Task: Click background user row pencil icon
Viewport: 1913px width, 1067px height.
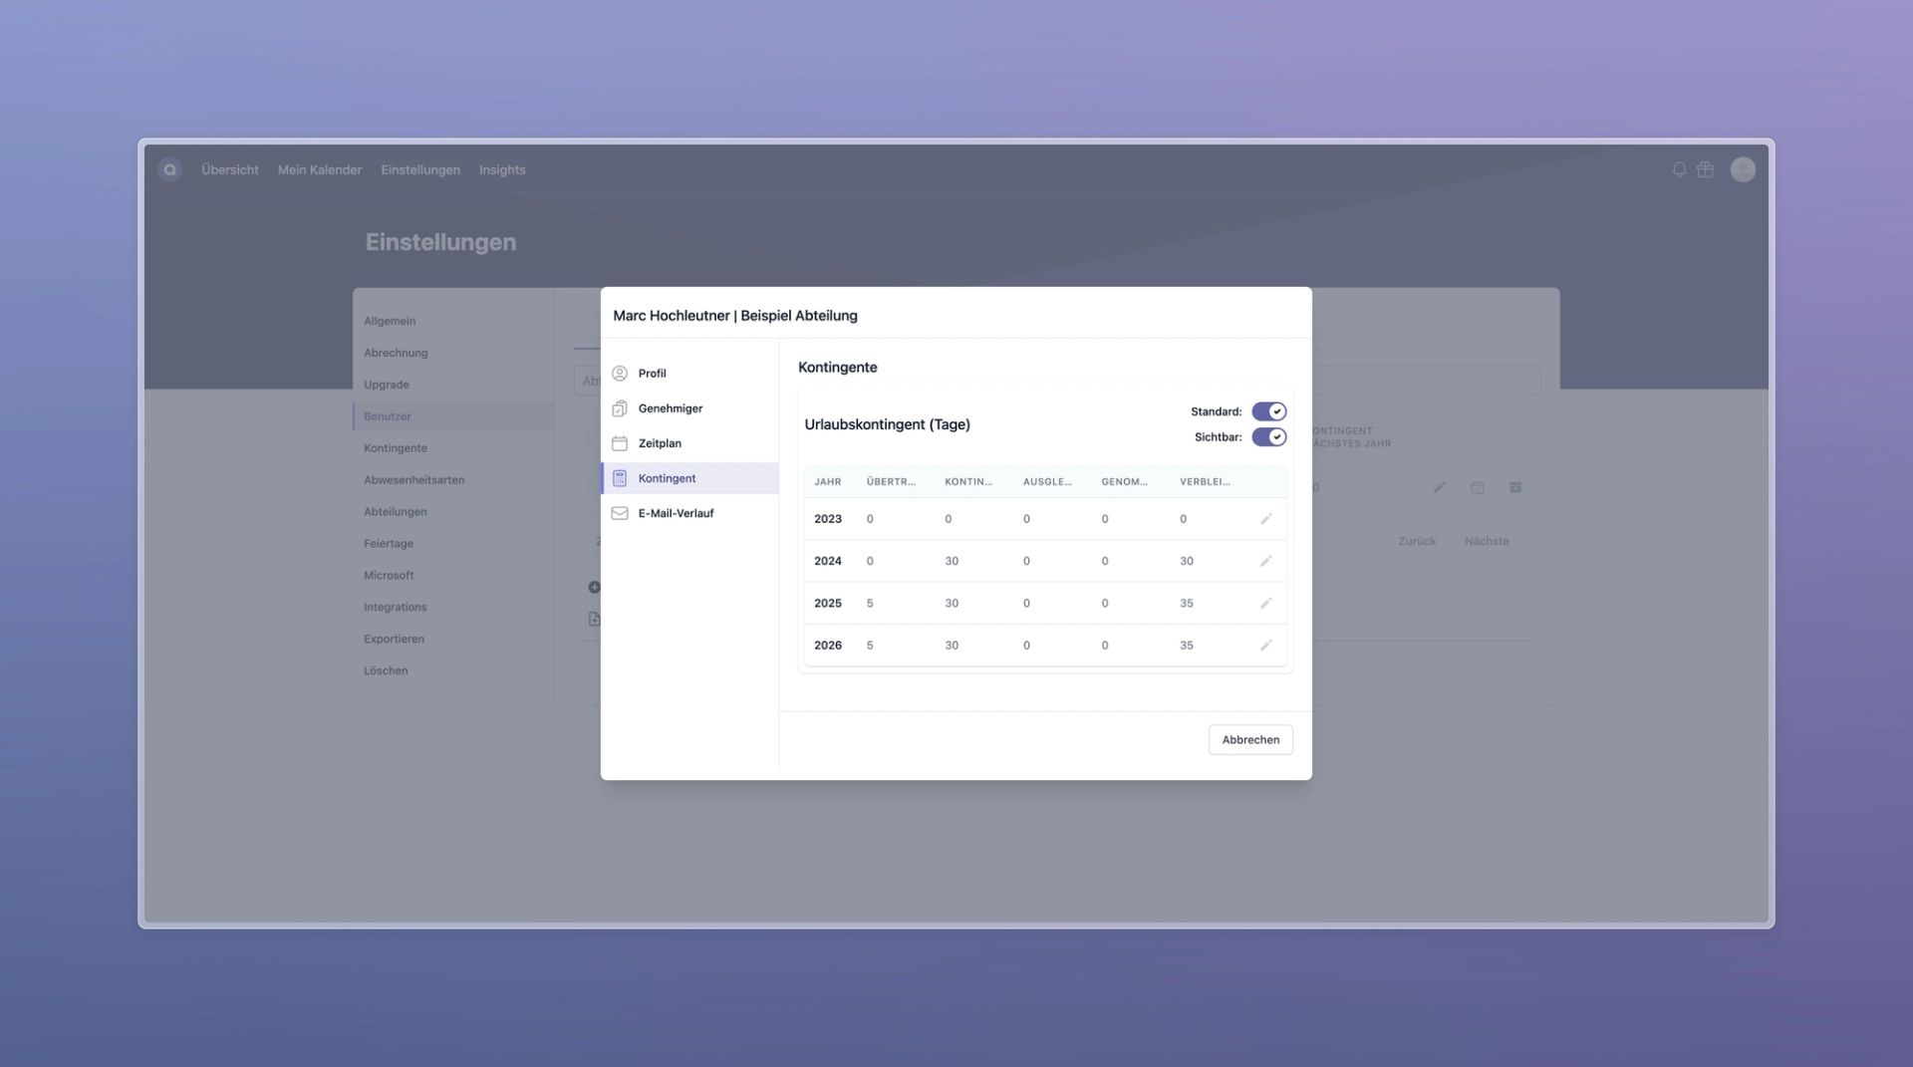Action: click(1439, 487)
